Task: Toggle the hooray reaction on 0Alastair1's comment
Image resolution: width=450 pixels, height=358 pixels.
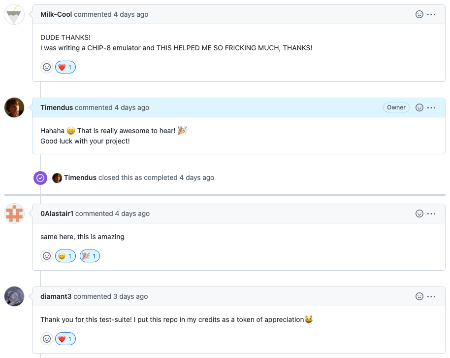Action: click(x=90, y=256)
